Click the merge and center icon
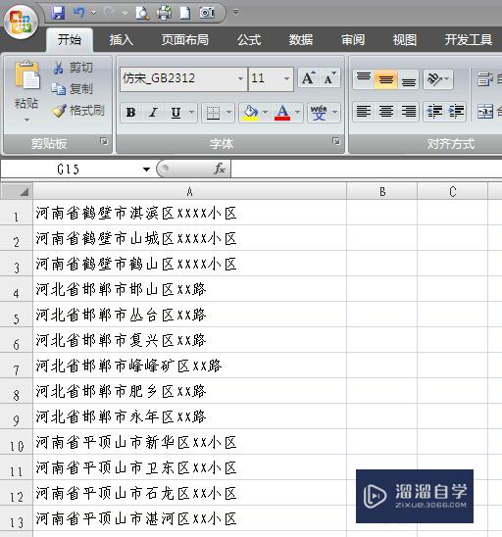The height and width of the screenshot is (537, 502). 485,112
